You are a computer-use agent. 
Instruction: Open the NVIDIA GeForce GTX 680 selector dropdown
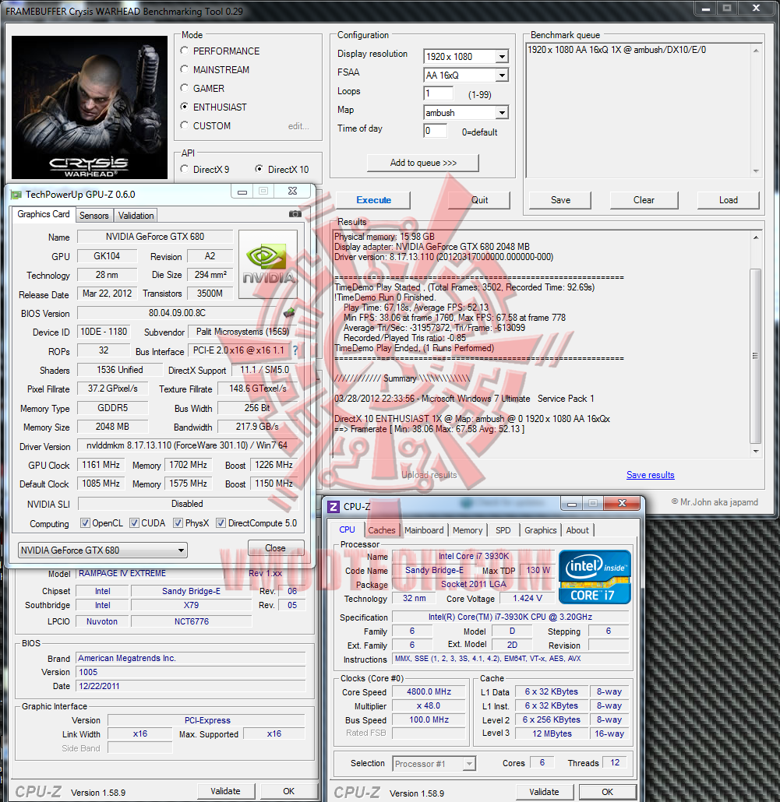(x=102, y=550)
